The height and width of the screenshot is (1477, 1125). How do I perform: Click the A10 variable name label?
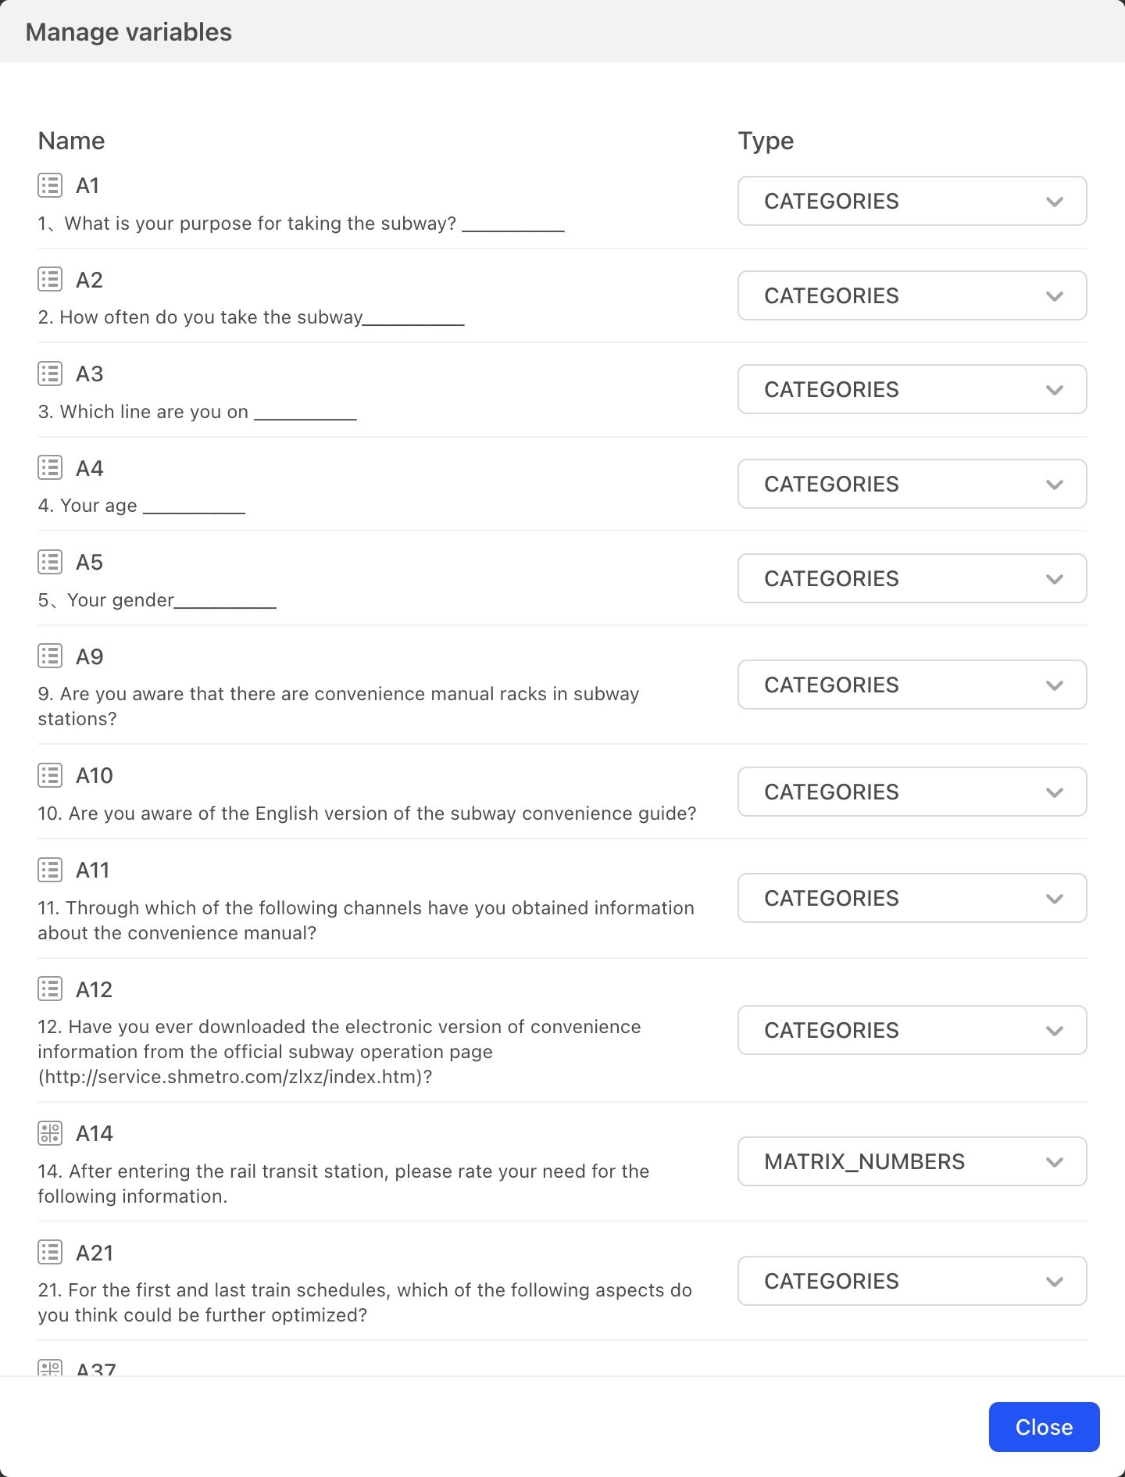tap(95, 775)
